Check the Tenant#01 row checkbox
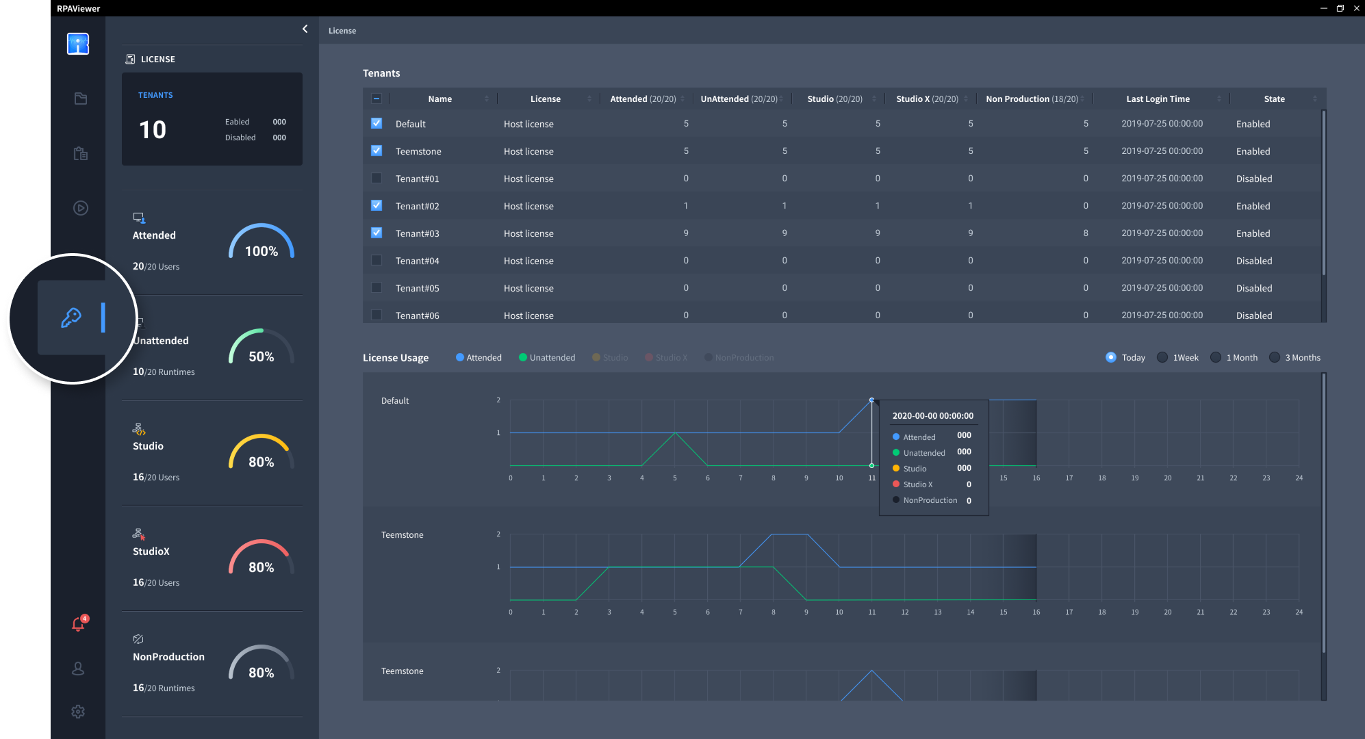 click(x=377, y=178)
